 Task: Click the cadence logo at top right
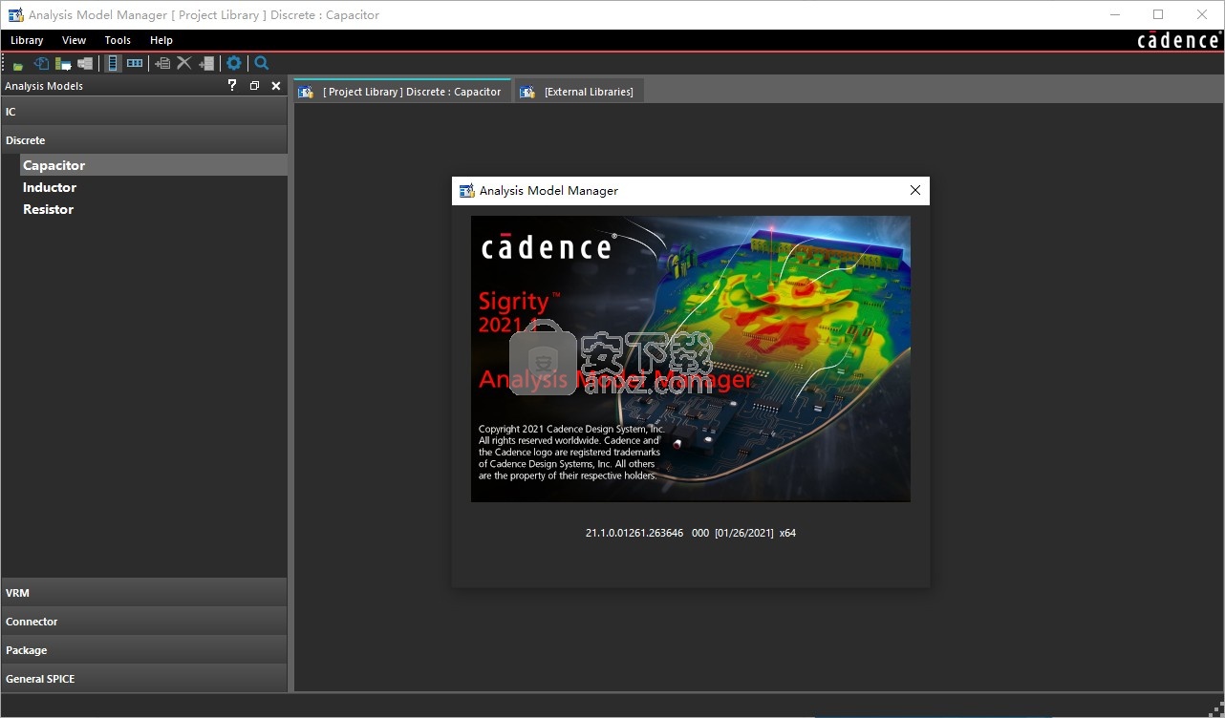1178,40
